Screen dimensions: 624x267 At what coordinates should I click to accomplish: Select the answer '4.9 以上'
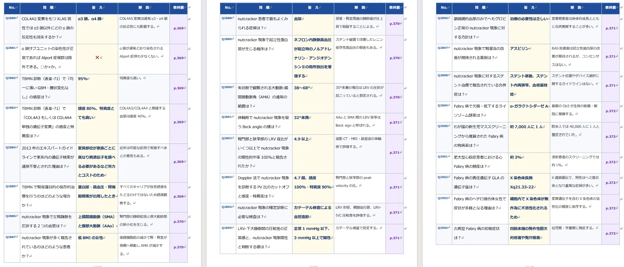[x=302, y=139]
